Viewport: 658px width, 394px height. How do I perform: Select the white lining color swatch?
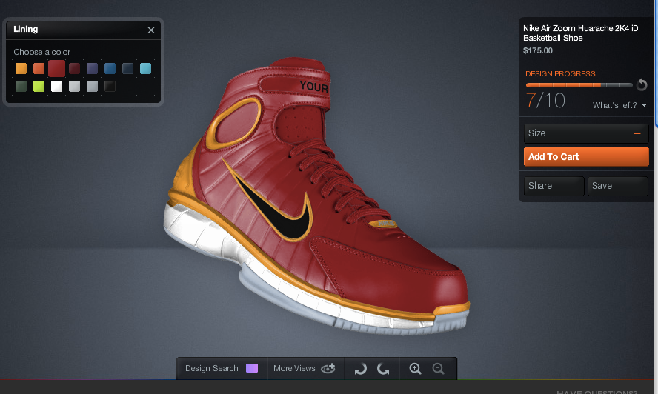coord(56,87)
